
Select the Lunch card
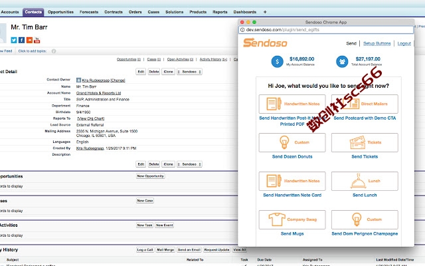[x=365, y=181]
